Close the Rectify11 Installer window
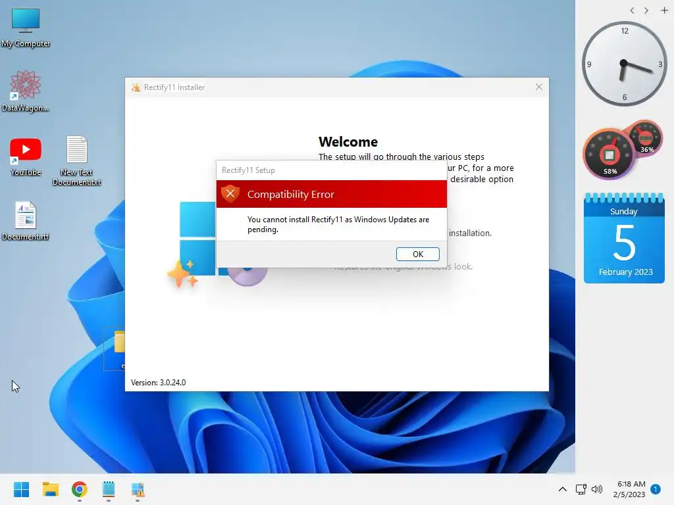674x505 pixels. tap(538, 87)
